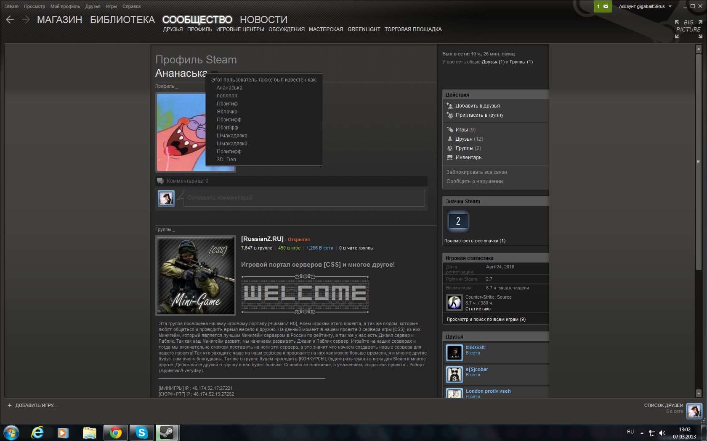Click the network tray icon
The image size is (707, 441).
coord(652,433)
